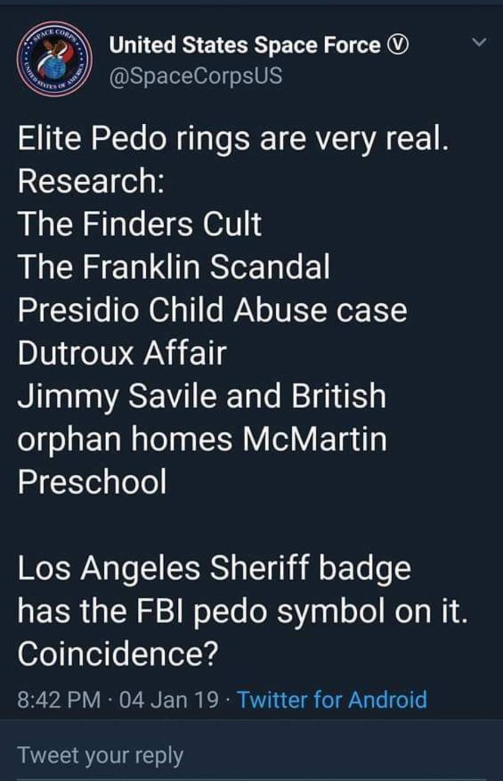Click the text The Finders Cult

[140, 225]
